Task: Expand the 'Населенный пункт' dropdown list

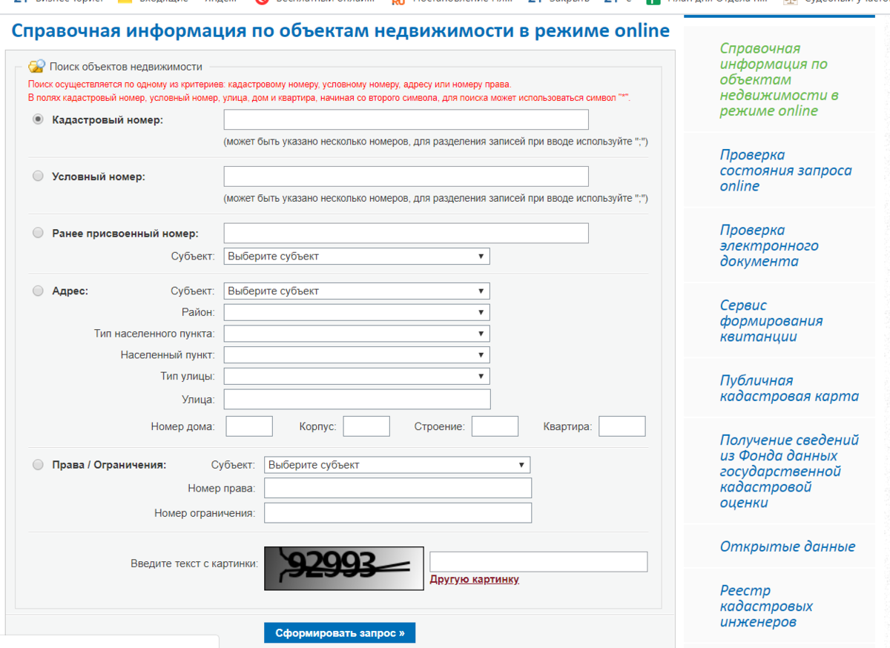Action: point(357,355)
